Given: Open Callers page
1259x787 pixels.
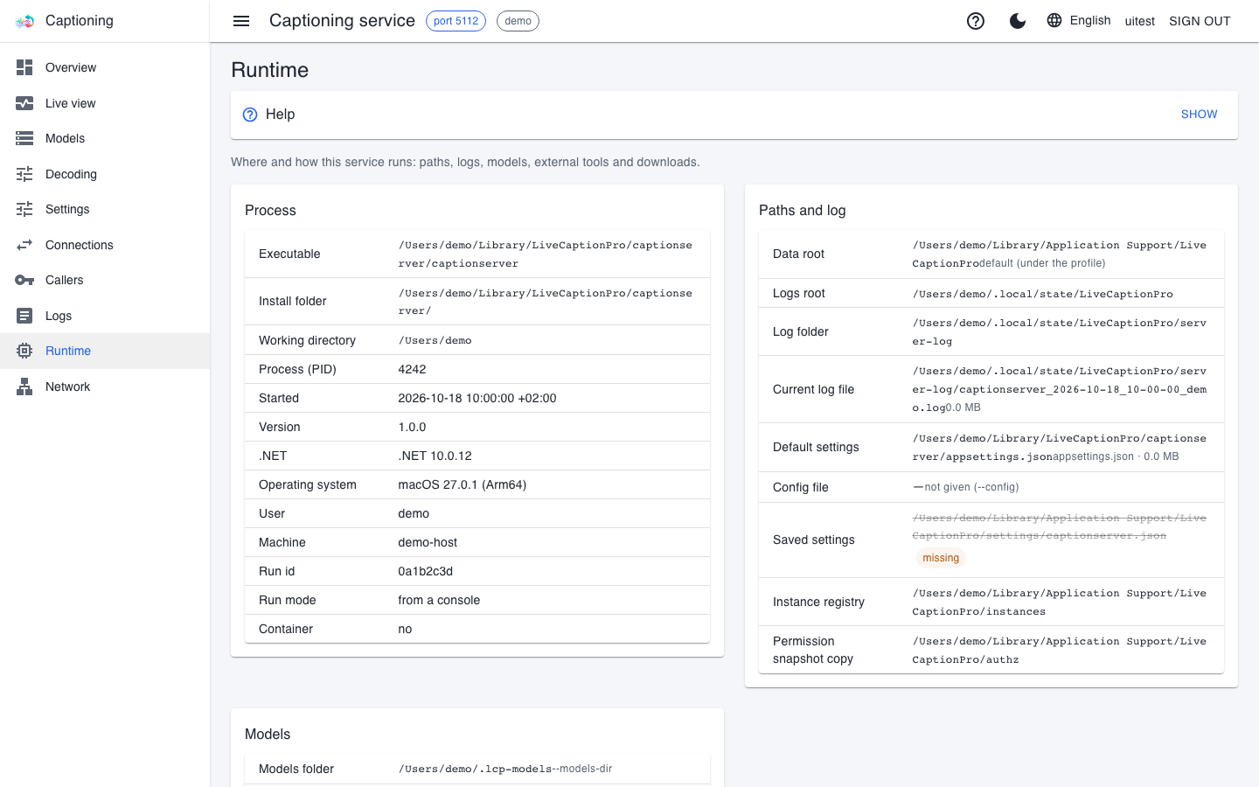Looking at the screenshot, I should [105, 280].
